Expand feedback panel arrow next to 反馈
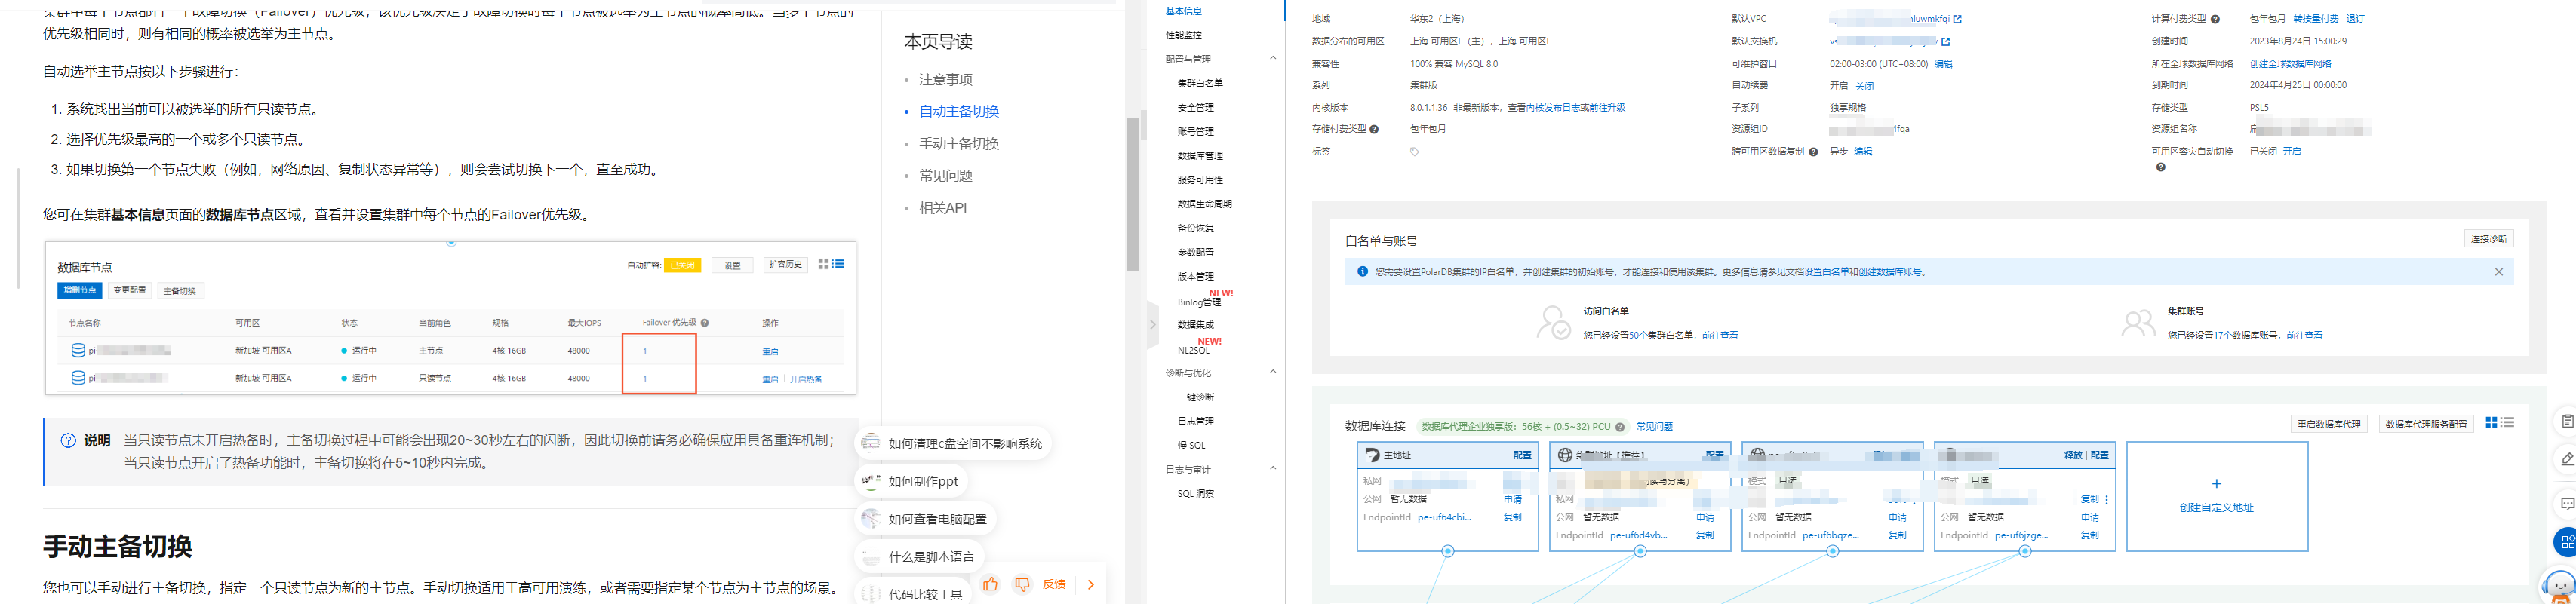The image size is (2576, 604). point(1091,585)
